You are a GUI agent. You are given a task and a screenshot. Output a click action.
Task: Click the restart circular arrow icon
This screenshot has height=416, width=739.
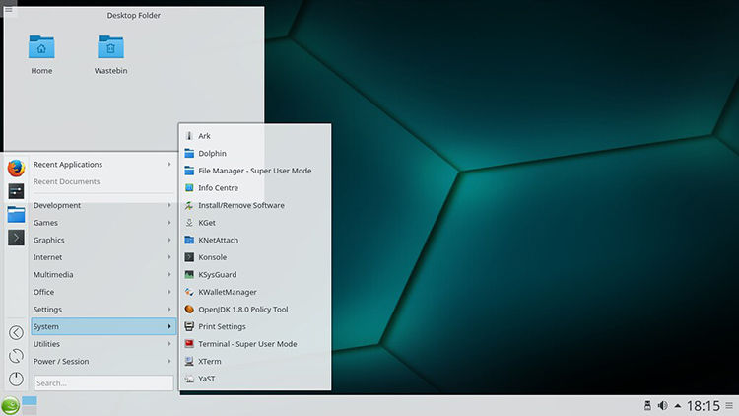16,356
